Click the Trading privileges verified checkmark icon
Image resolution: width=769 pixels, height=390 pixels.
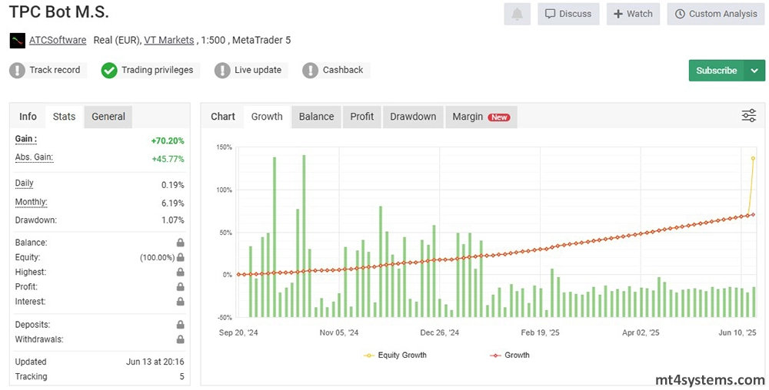tap(109, 71)
